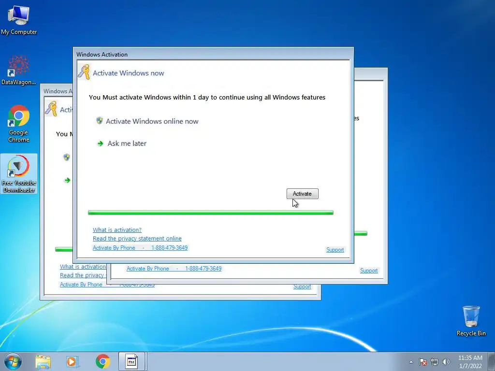Open the Recycle Bin icon

click(471, 321)
